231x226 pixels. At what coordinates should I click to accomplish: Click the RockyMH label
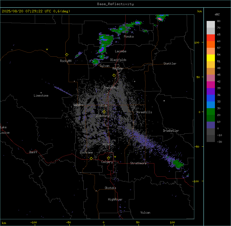click(x=66, y=61)
